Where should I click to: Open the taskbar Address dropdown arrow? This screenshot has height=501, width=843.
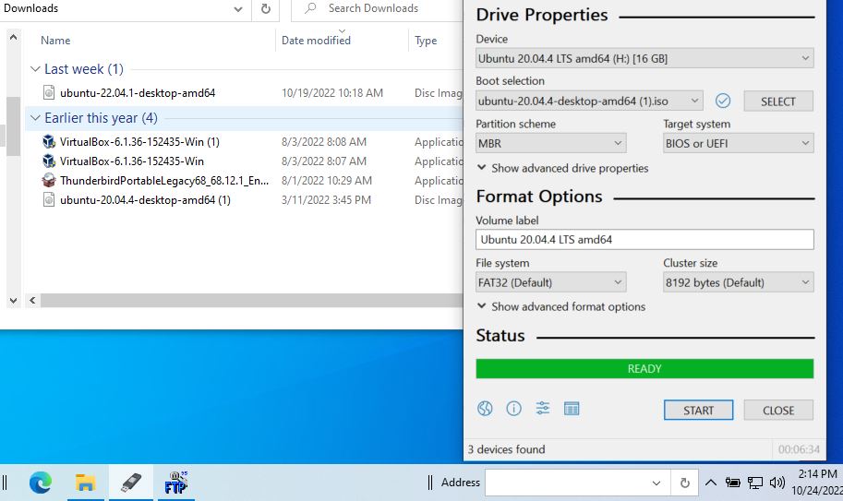(656, 483)
